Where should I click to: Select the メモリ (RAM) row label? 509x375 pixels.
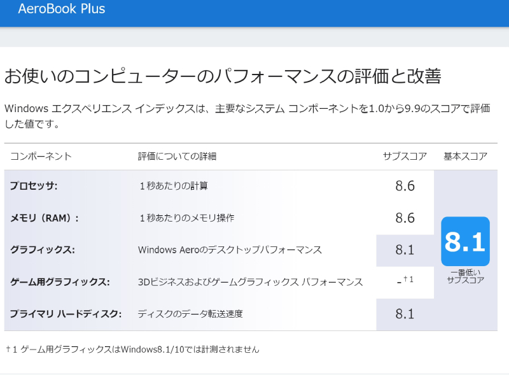(45, 218)
